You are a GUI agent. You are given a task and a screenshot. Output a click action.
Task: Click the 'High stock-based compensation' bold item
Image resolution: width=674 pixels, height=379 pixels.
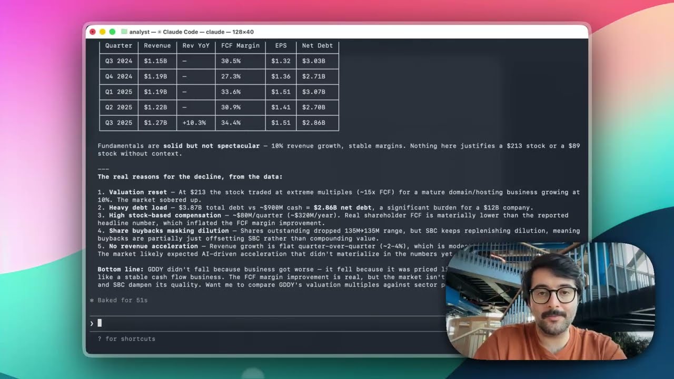[x=165, y=215]
